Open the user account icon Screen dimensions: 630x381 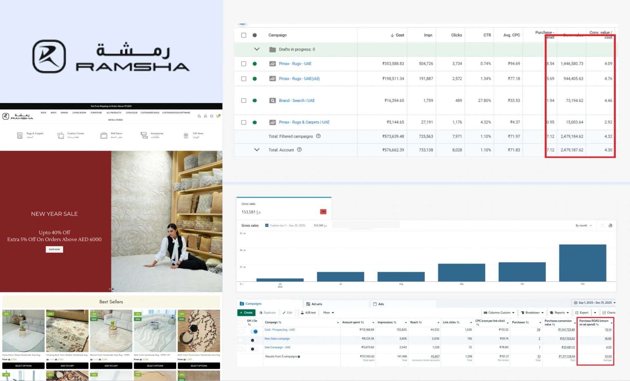point(205,116)
